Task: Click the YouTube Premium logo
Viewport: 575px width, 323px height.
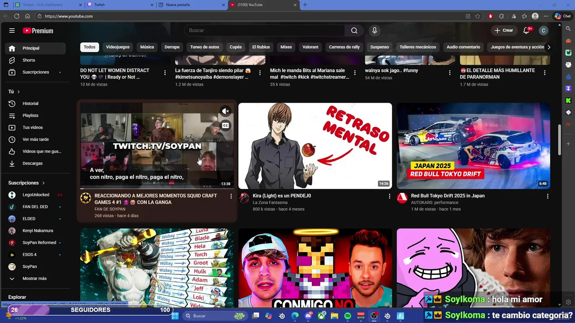Action: coord(38,31)
